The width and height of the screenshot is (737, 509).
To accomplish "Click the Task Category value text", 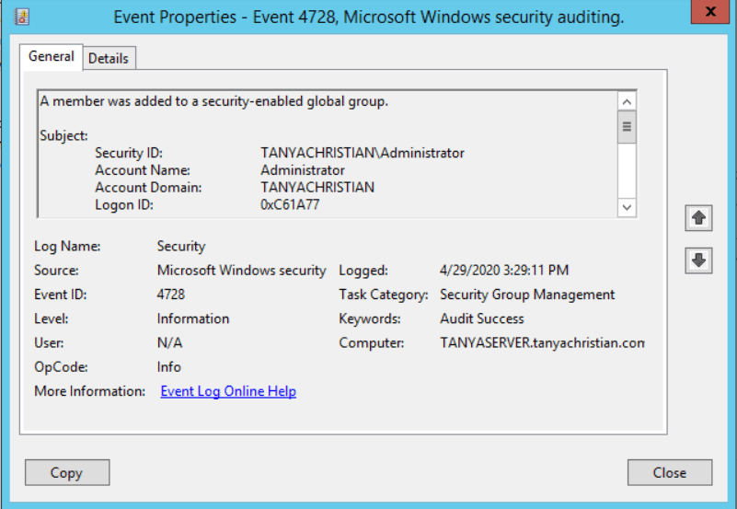I will [527, 295].
